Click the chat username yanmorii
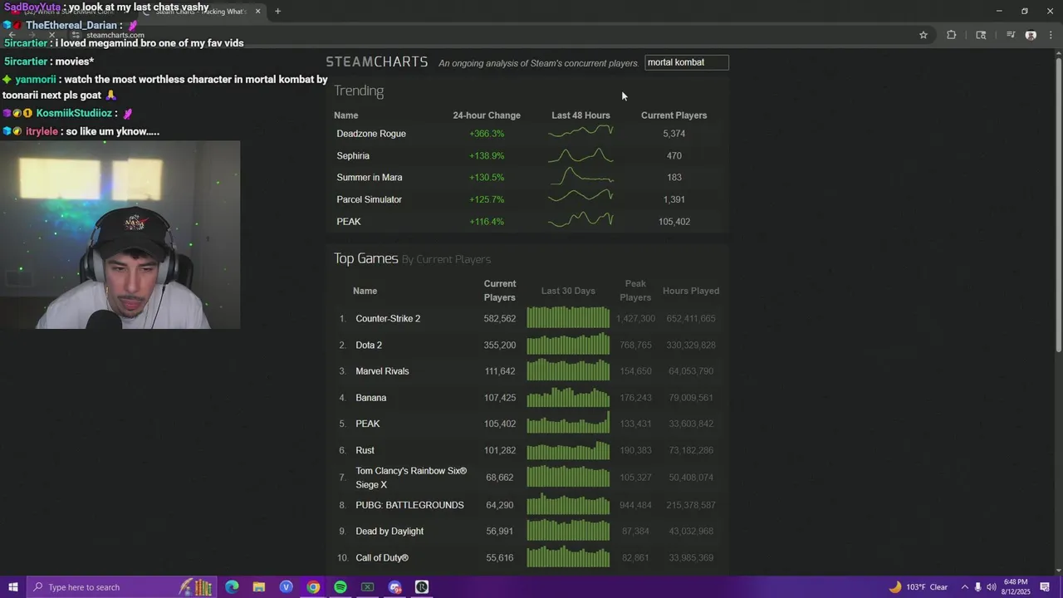Viewport: 1063px width, 598px height. [x=36, y=80]
